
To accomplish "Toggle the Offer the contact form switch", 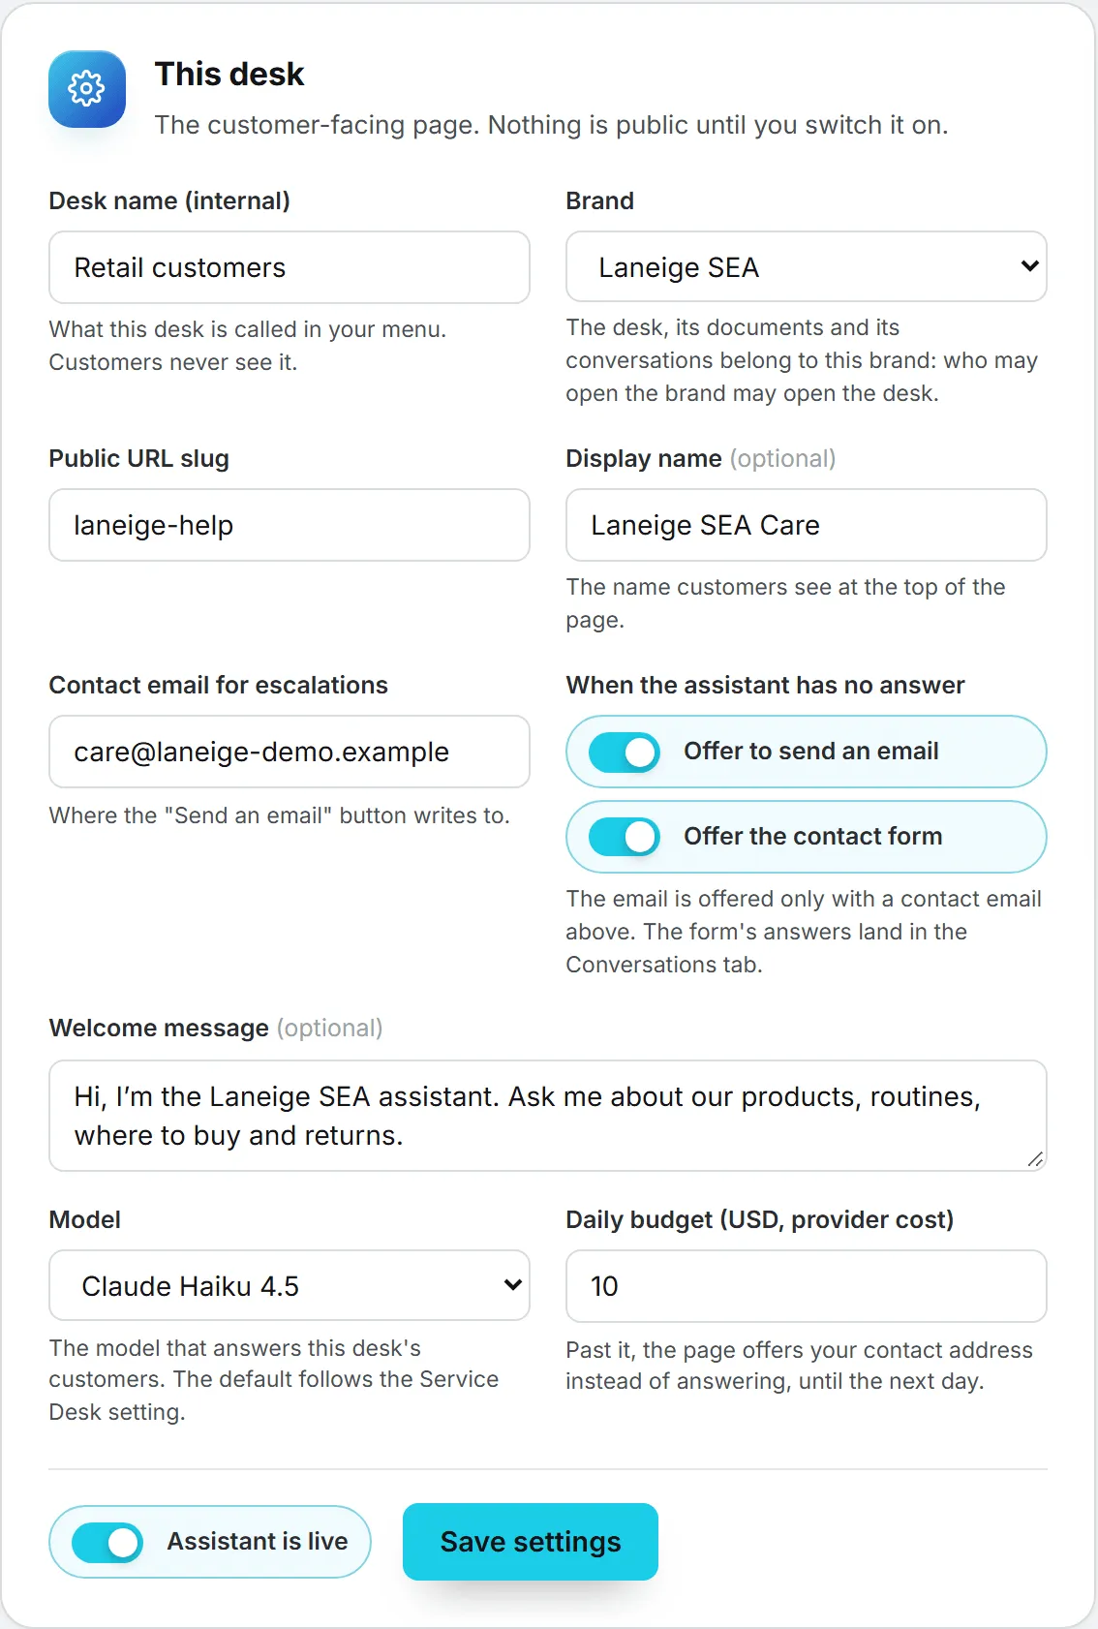I will [x=625, y=837].
